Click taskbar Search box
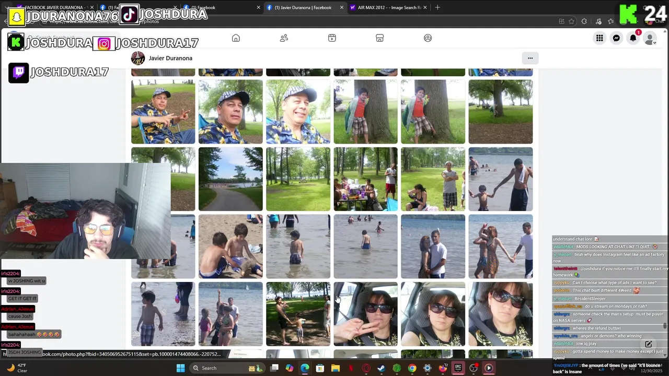Viewport: 669px width, 376px height. coord(227,368)
